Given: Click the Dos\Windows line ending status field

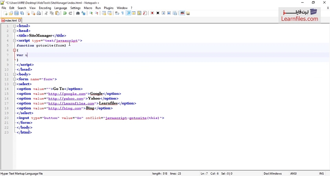Looking at the screenshot, I should pyautogui.click(x=272, y=173).
